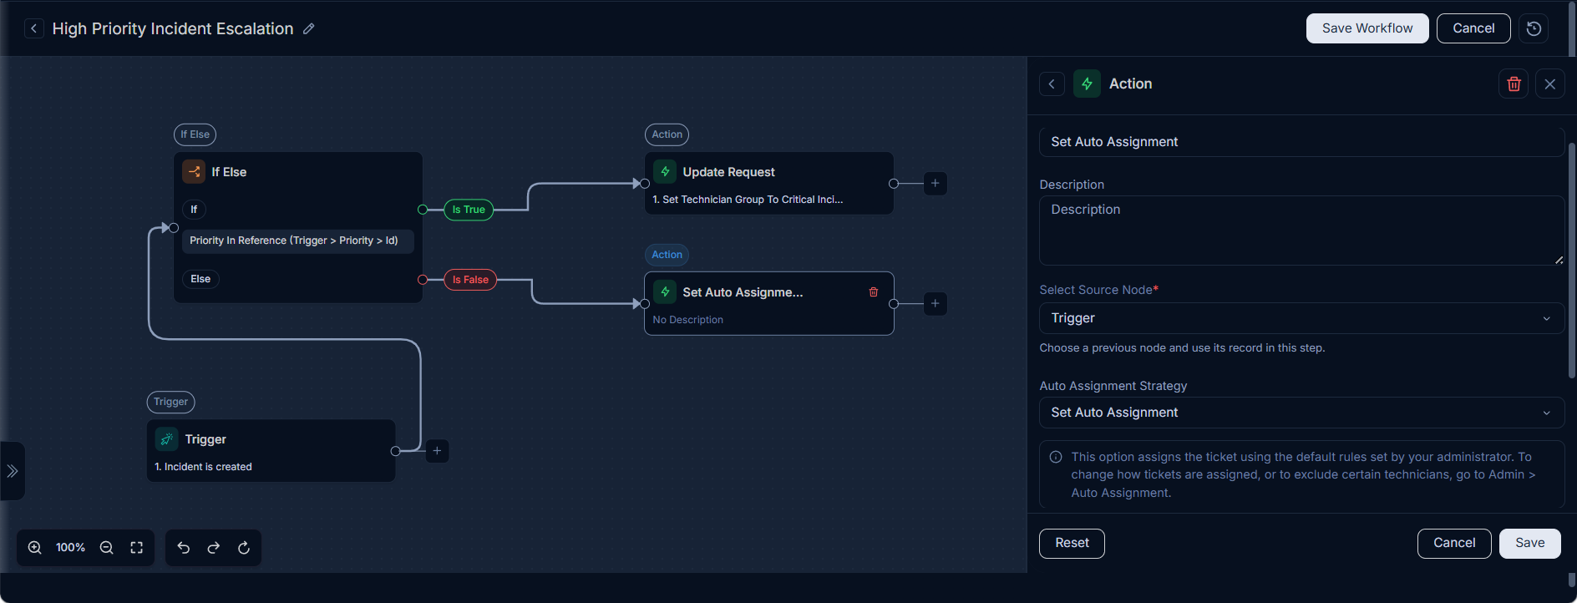Redo the canvas change
This screenshot has height=603, width=1577.
click(214, 548)
